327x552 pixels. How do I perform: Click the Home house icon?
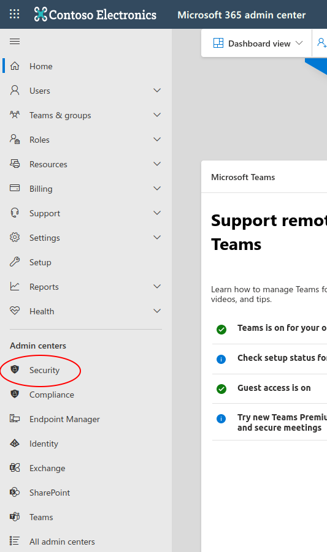[15, 66]
